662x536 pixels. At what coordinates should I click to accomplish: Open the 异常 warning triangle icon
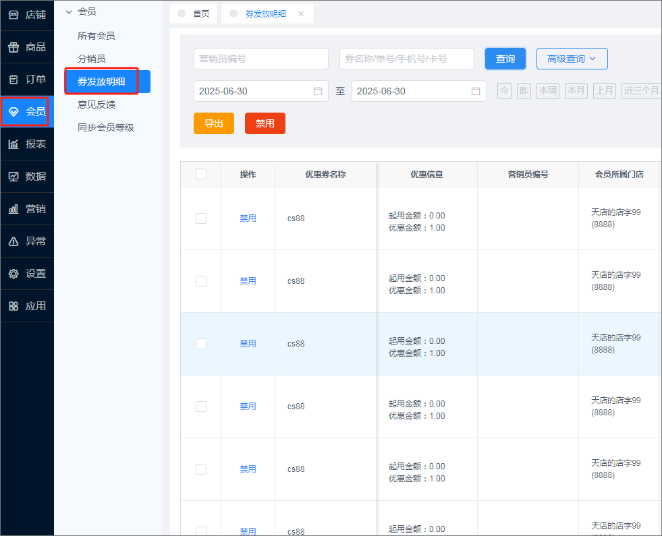[x=13, y=241]
